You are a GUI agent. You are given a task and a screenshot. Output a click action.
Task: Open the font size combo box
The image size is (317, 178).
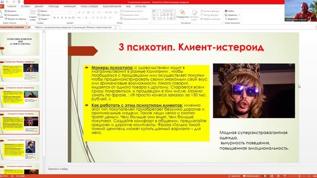(x=74, y=12)
